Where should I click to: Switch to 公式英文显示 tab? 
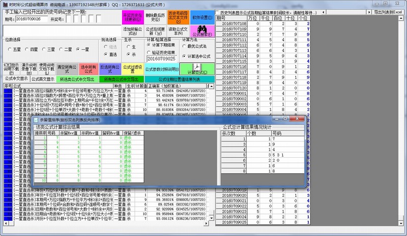tap(42, 79)
